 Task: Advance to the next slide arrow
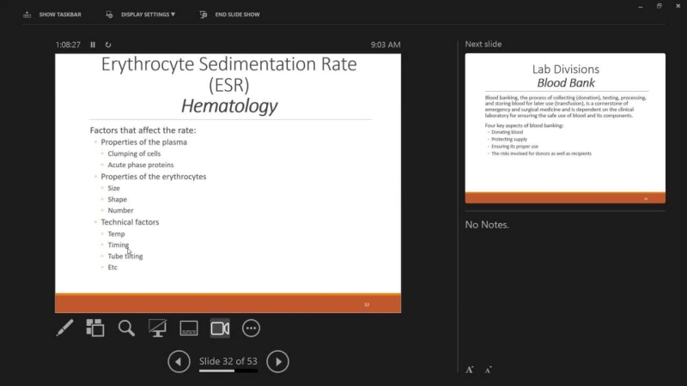click(277, 361)
